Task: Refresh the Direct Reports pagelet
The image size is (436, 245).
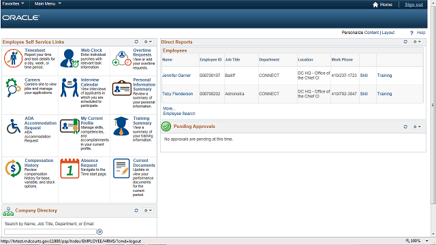Action: (x=405, y=42)
